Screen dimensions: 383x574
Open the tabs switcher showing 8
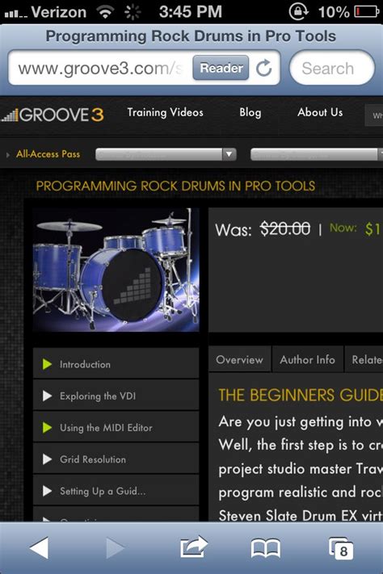tap(341, 548)
